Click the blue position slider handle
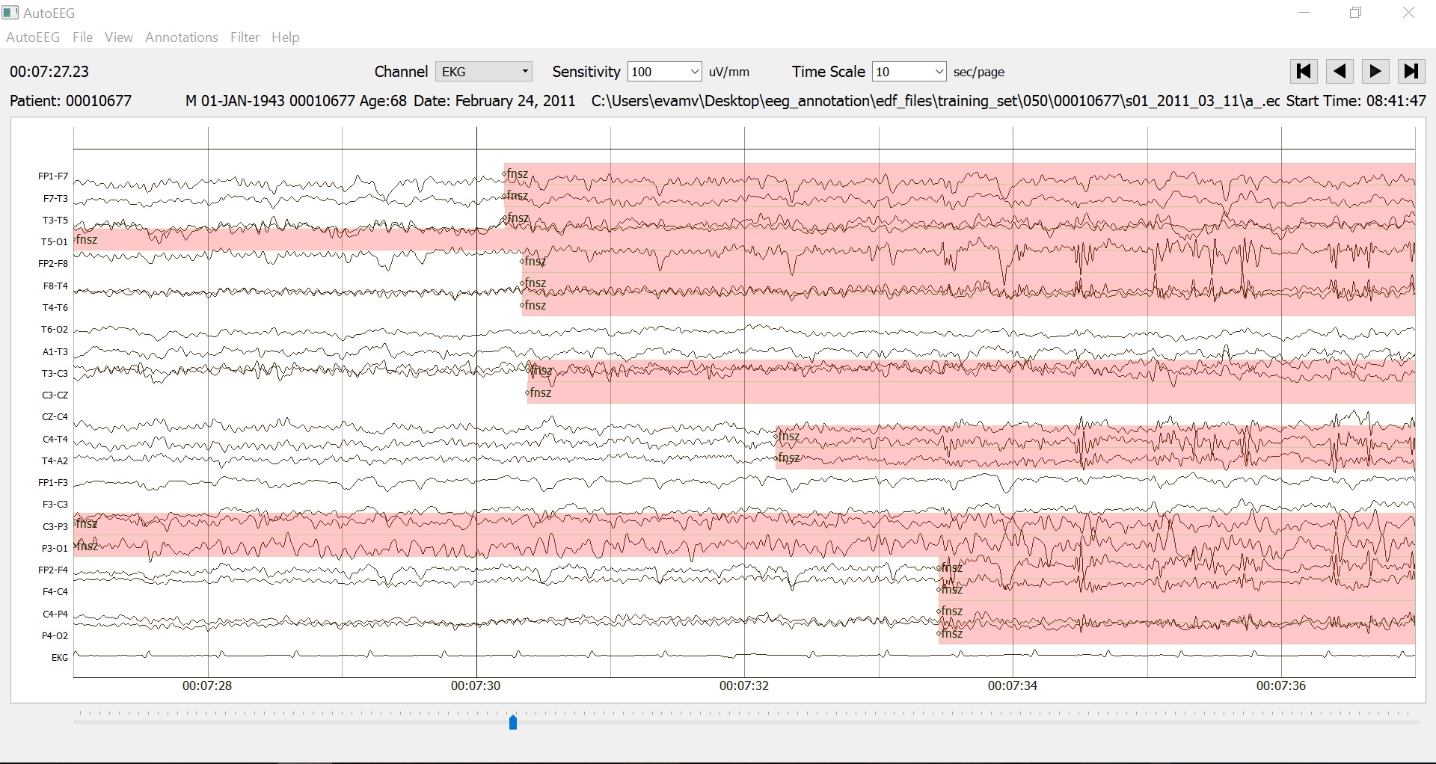The height and width of the screenshot is (764, 1436). tap(513, 722)
